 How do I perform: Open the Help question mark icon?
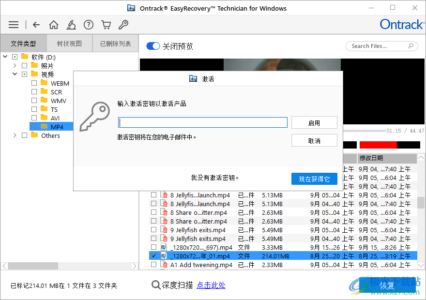[x=89, y=25]
